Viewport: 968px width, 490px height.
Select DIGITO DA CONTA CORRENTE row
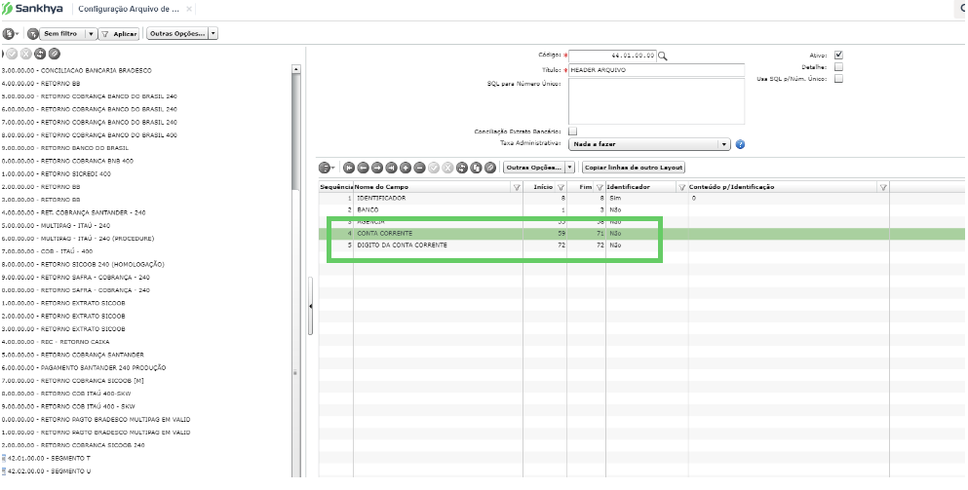click(x=642, y=245)
